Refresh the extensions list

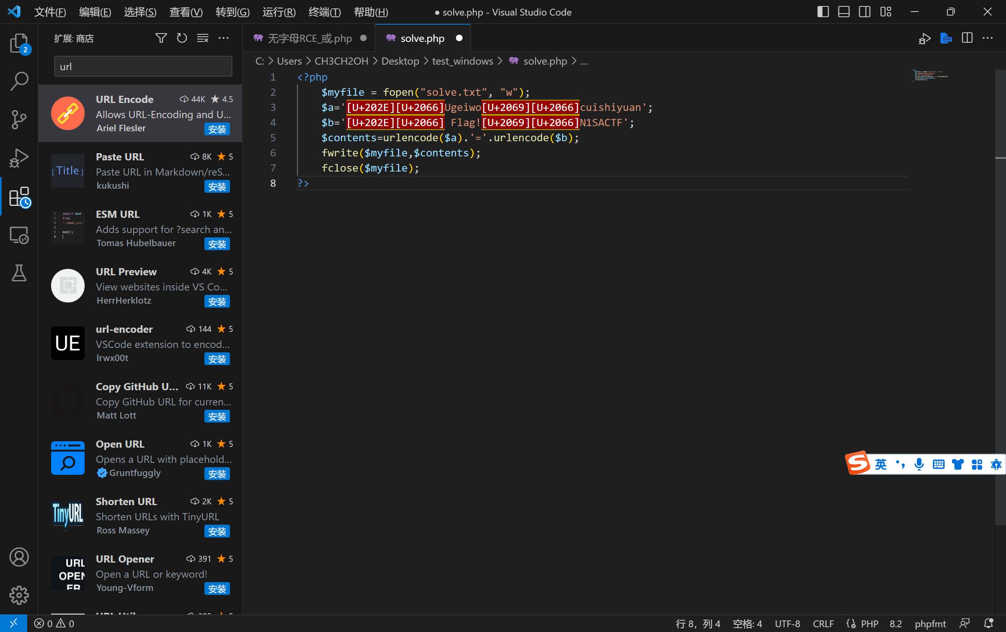182,38
